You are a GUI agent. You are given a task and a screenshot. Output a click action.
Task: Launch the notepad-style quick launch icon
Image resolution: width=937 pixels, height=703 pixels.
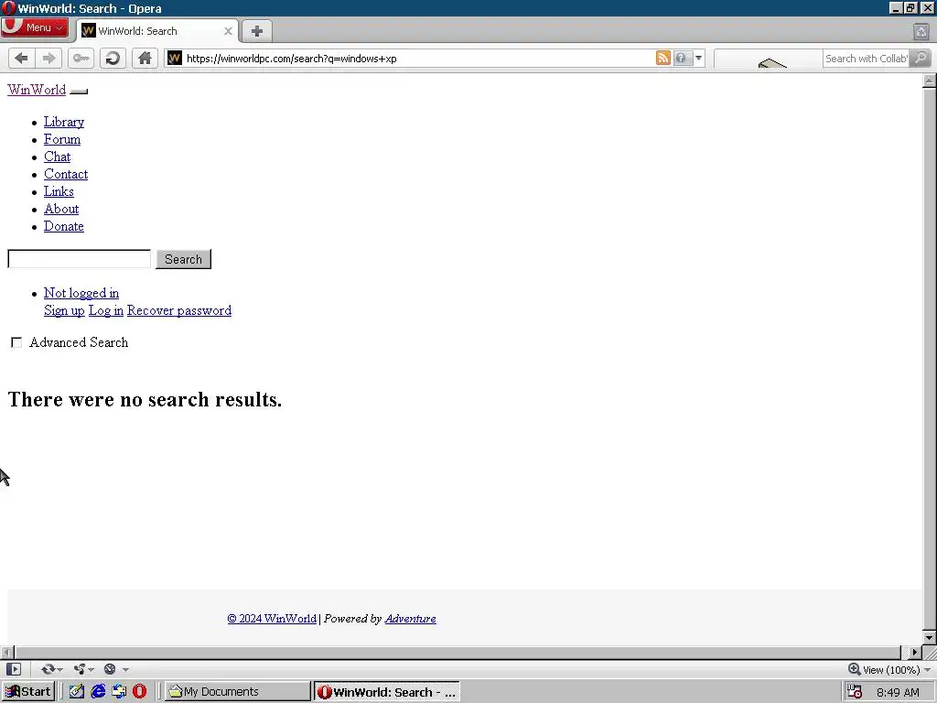(77, 692)
